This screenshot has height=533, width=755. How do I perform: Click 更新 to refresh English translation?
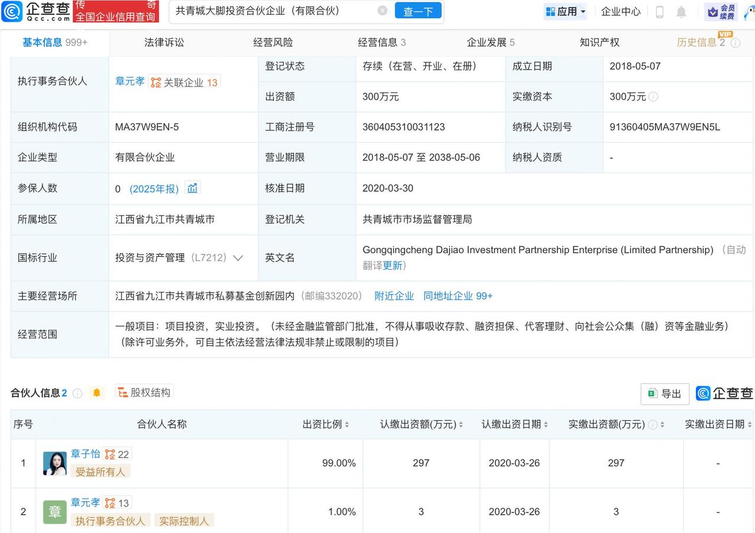pos(393,266)
